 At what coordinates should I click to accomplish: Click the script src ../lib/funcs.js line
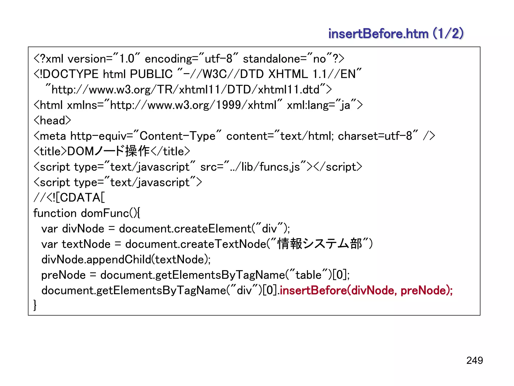(198, 167)
